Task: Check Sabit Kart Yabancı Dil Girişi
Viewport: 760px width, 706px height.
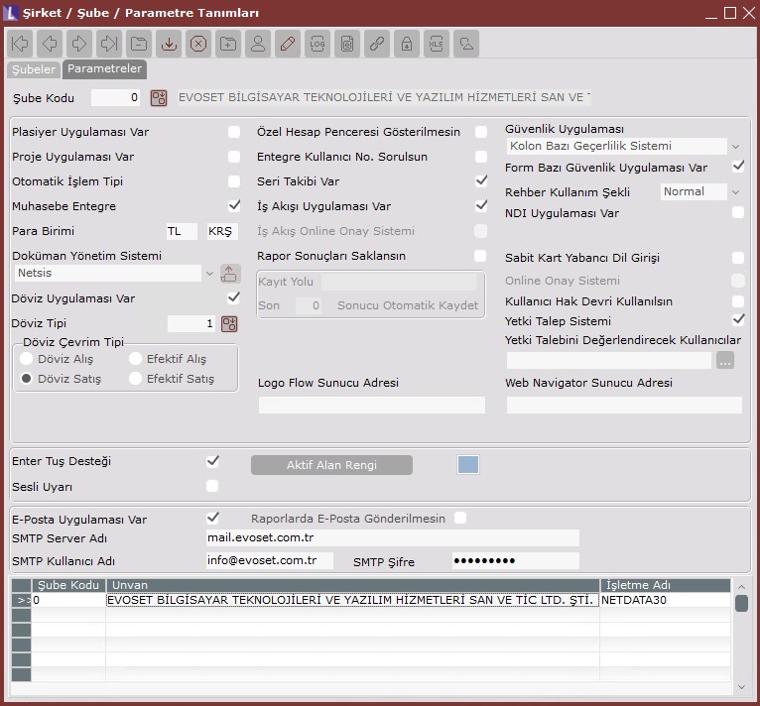Action: click(738, 258)
